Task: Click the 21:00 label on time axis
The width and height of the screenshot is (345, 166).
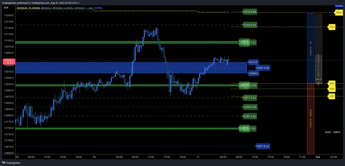Action: (x=302, y=157)
